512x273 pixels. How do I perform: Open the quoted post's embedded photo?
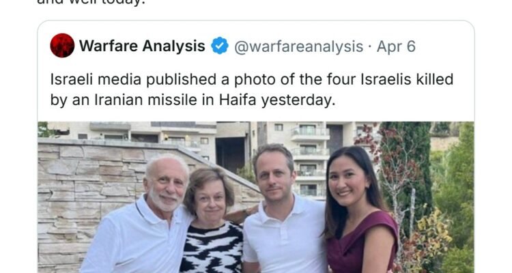click(x=256, y=198)
